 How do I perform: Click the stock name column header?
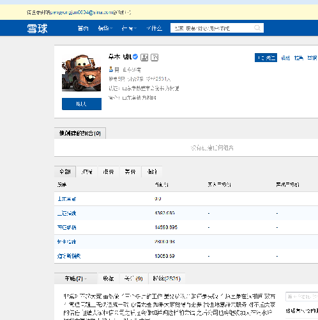tap(62, 184)
